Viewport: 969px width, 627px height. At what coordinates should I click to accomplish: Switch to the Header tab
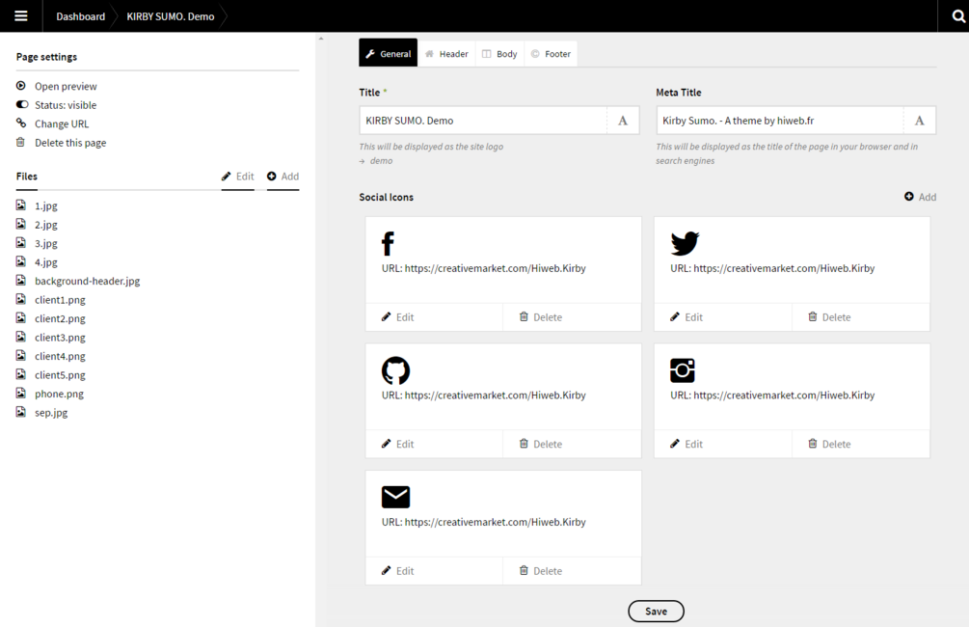(x=446, y=54)
